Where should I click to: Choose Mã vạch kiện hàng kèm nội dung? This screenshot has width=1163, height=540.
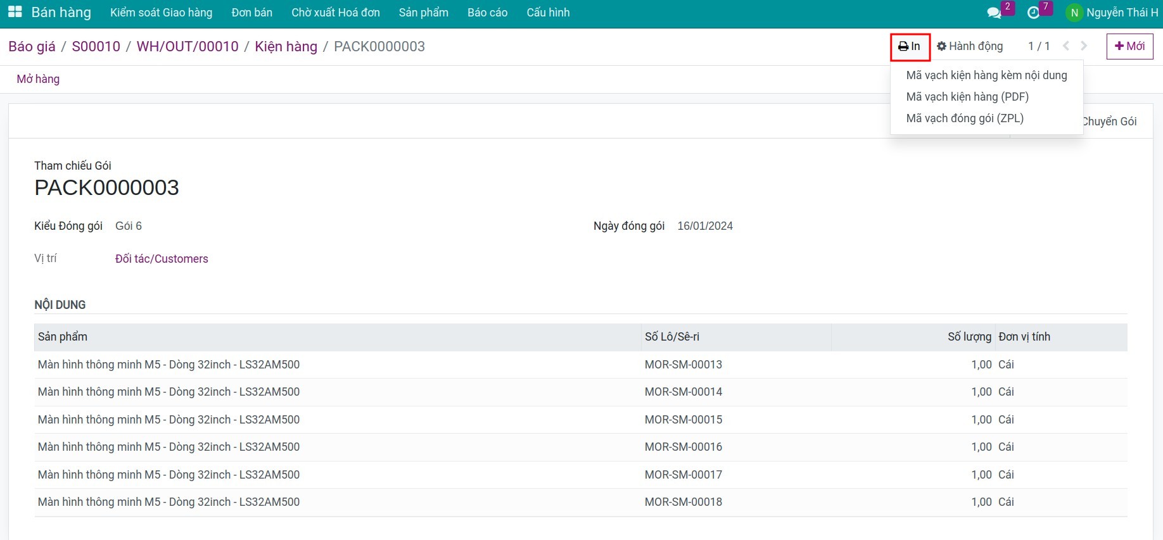pyautogui.click(x=986, y=75)
